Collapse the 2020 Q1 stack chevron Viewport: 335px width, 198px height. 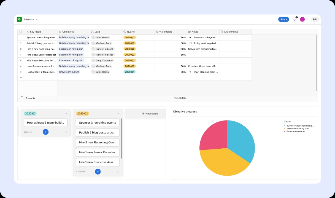pyautogui.click(x=66, y=113)
